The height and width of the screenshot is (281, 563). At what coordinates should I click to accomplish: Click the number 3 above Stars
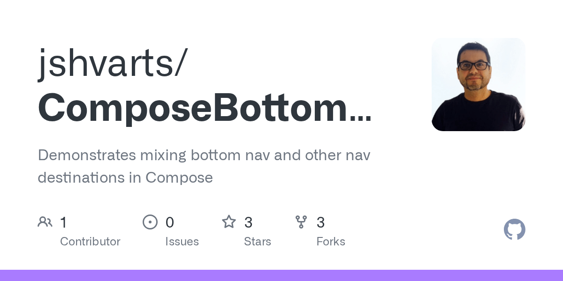(x=248, y=222)
